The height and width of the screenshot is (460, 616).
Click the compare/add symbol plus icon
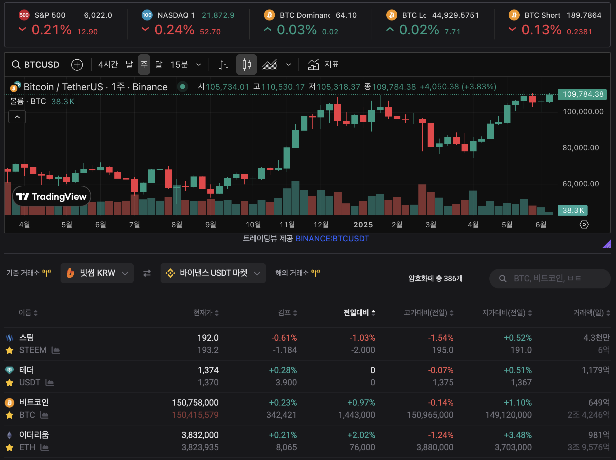coord(77,65)
